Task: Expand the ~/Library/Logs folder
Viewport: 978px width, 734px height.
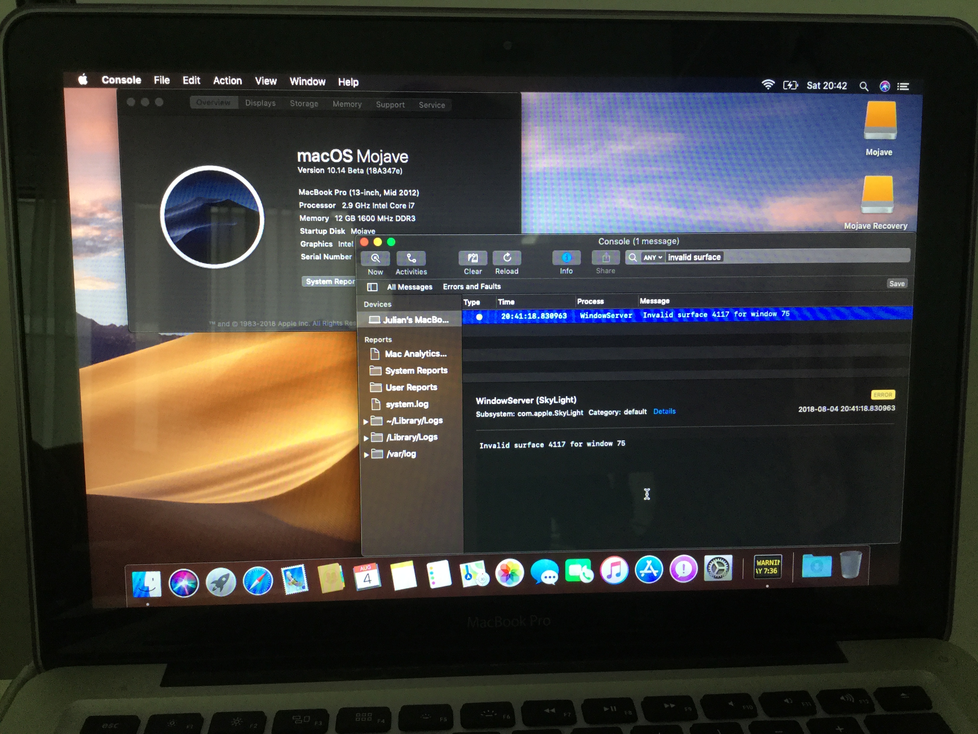Action: point(366,422)
